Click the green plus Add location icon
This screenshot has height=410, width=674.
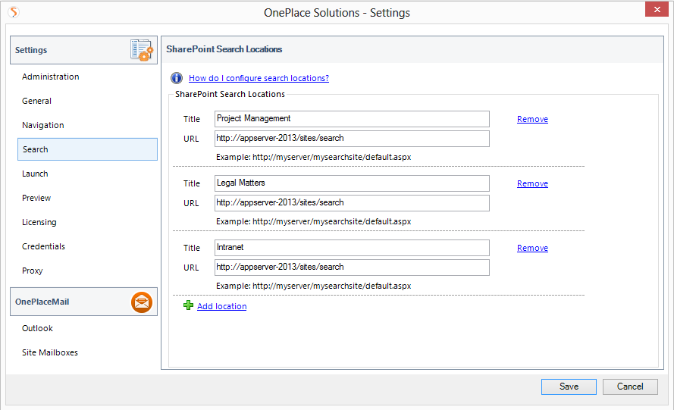tap(188, 305)
